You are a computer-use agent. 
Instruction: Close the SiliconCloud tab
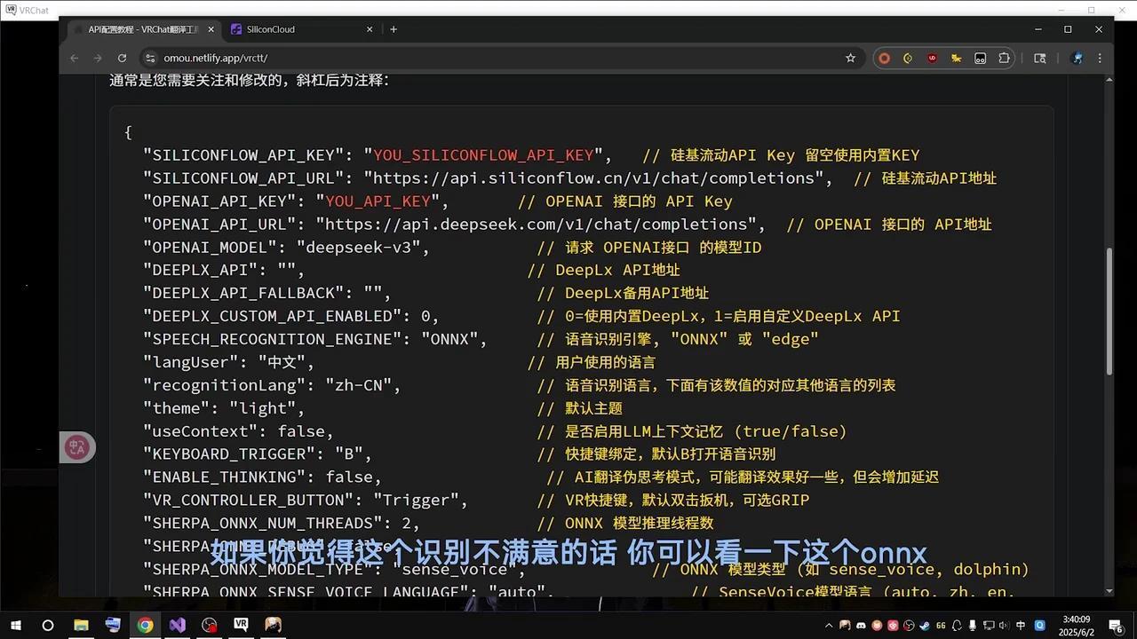(370, 29)
